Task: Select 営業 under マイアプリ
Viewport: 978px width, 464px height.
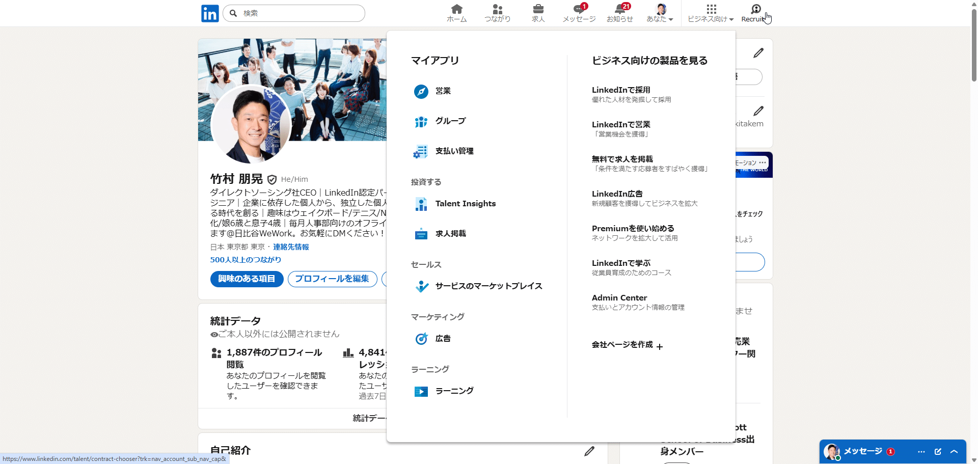Action: point(443,91)
